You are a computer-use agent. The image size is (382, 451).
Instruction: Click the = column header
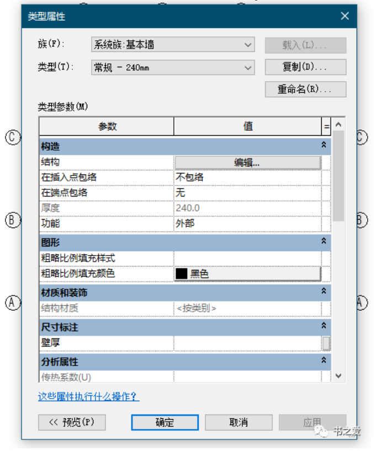326,126
